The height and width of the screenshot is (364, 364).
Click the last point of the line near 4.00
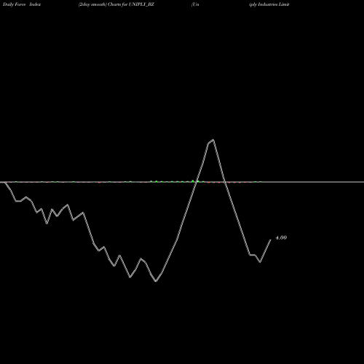(x=270, y=240)
